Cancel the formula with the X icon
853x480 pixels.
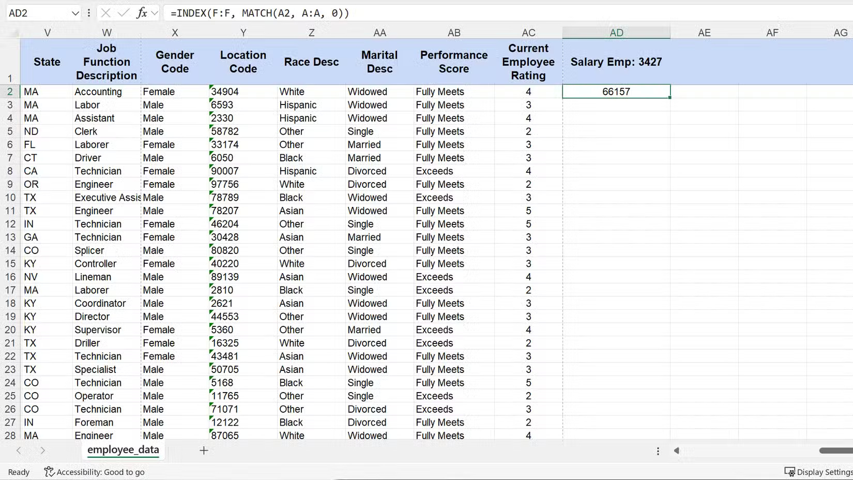[x=106, y=13]
